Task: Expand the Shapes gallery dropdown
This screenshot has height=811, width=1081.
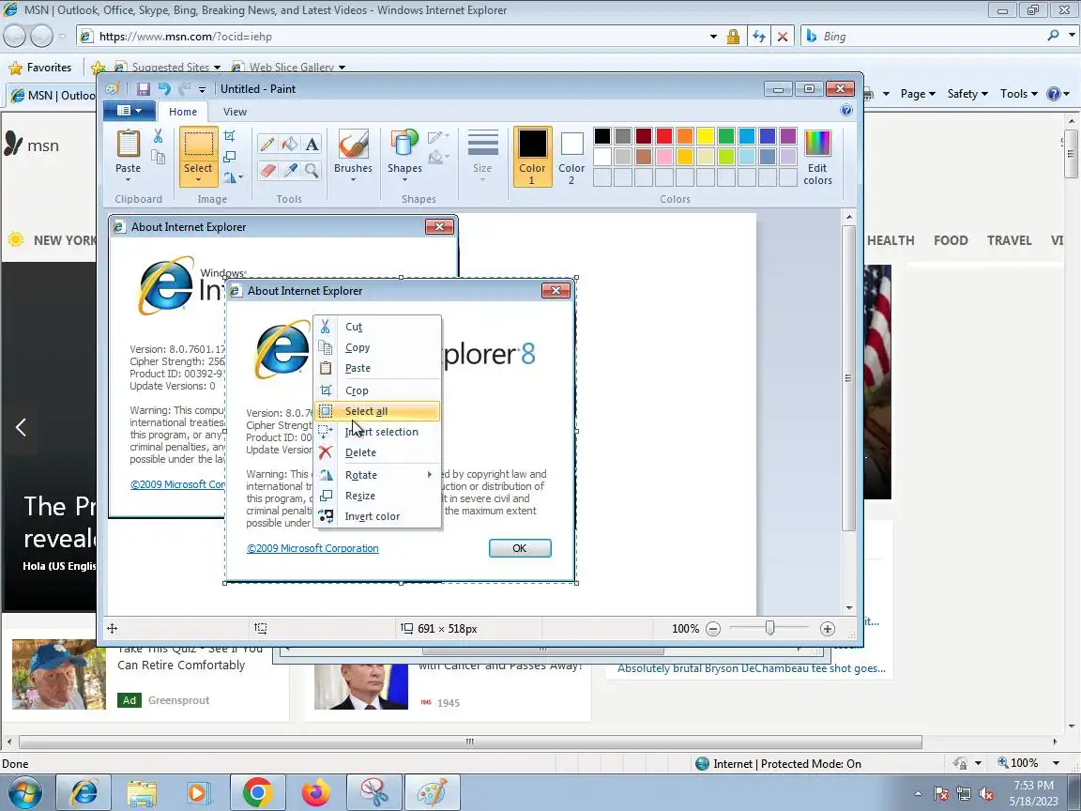Action: click(x=404, y=180)
